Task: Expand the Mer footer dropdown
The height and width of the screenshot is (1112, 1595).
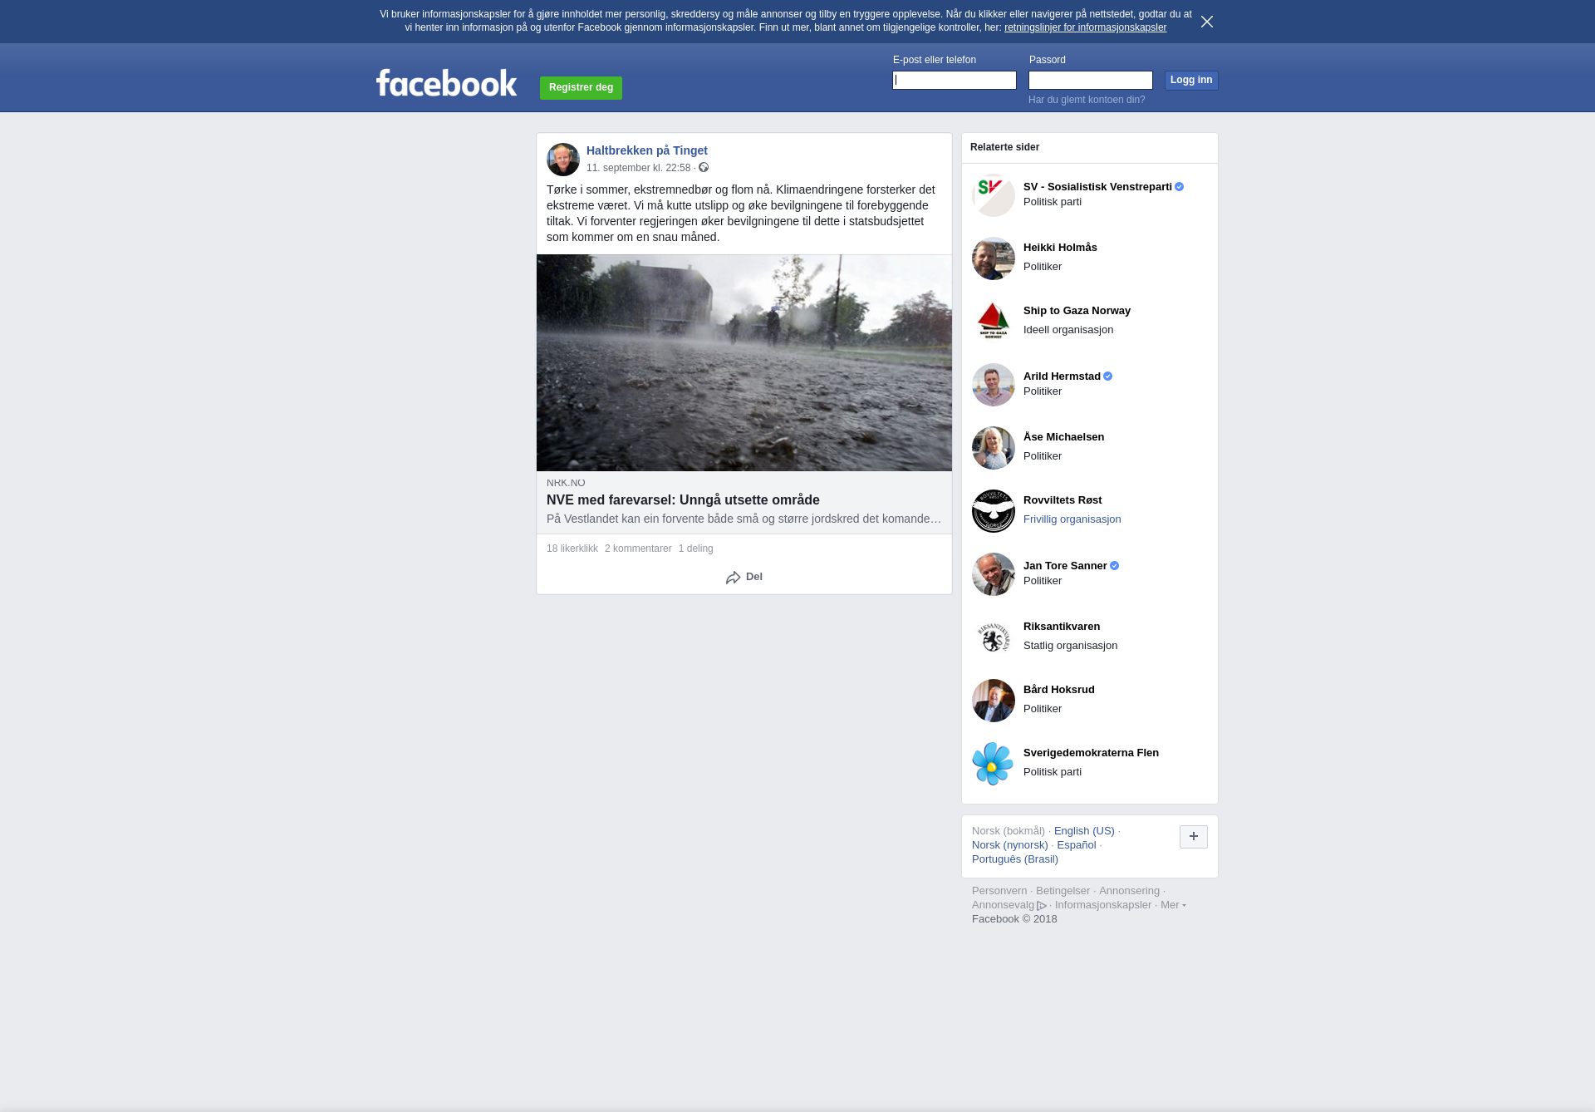Action: [1173, 905]
